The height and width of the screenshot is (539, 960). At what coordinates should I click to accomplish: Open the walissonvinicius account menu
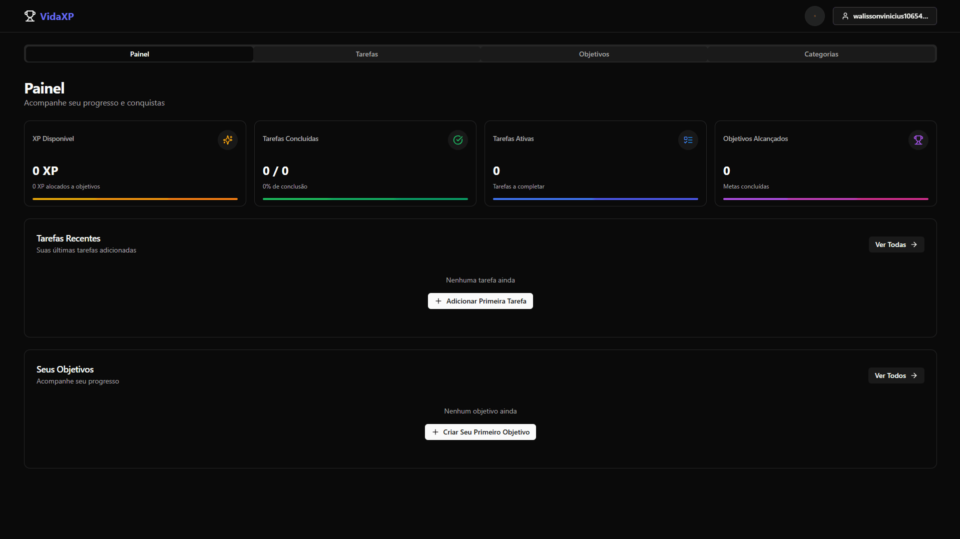tap(884, 16)
